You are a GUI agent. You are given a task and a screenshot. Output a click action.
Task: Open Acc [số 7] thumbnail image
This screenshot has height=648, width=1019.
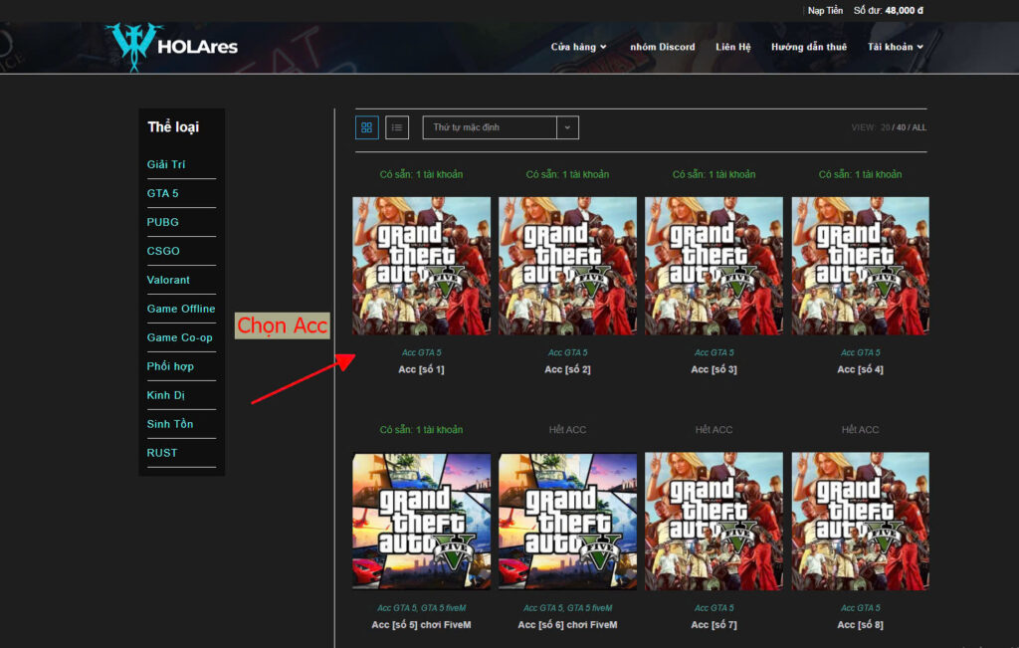coord(713,522)
